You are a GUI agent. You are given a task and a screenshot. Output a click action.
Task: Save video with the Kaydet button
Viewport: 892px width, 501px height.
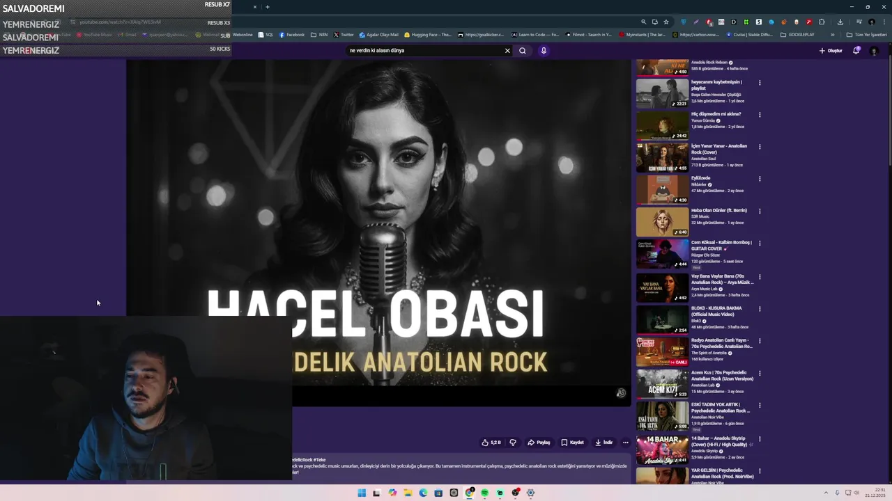point(572,443)
